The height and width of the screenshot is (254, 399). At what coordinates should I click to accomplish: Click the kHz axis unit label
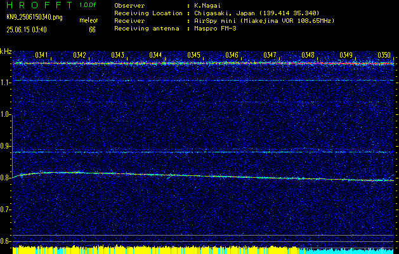[6, 51]
